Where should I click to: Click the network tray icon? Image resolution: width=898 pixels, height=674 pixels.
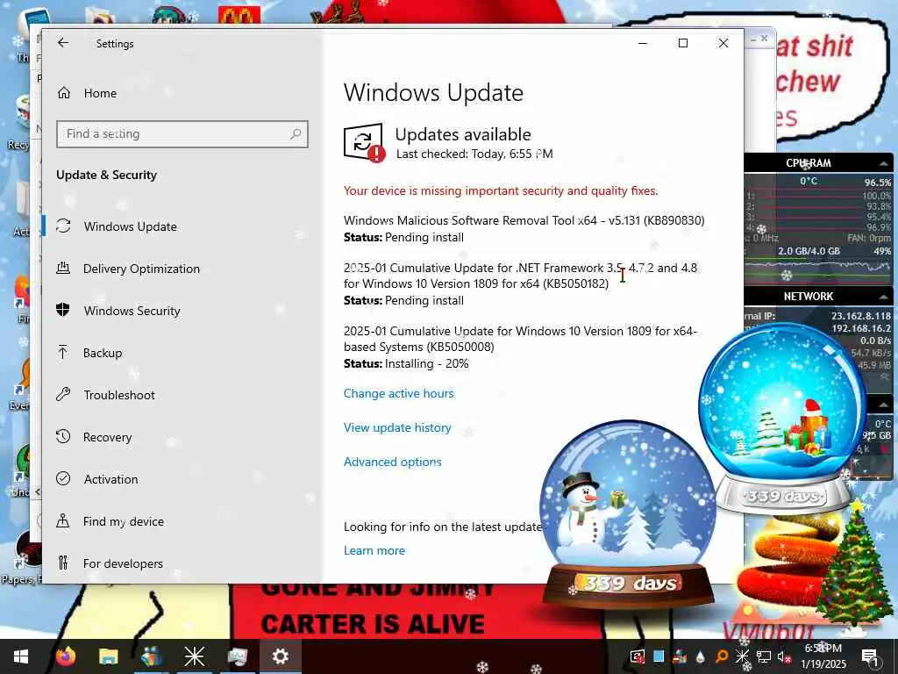pyautogui.click(x=764, y=656)
